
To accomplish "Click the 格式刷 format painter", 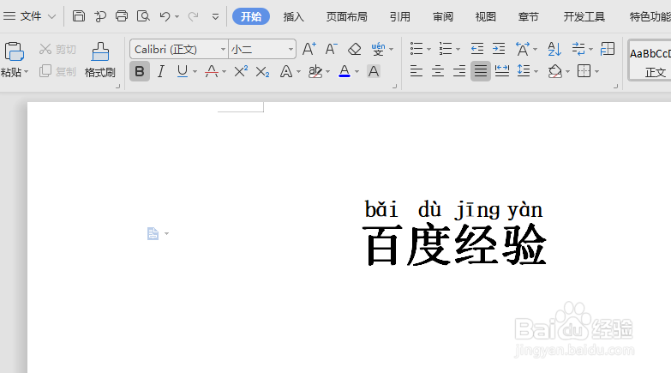I will pyautogui.click(x=100, y=60).
